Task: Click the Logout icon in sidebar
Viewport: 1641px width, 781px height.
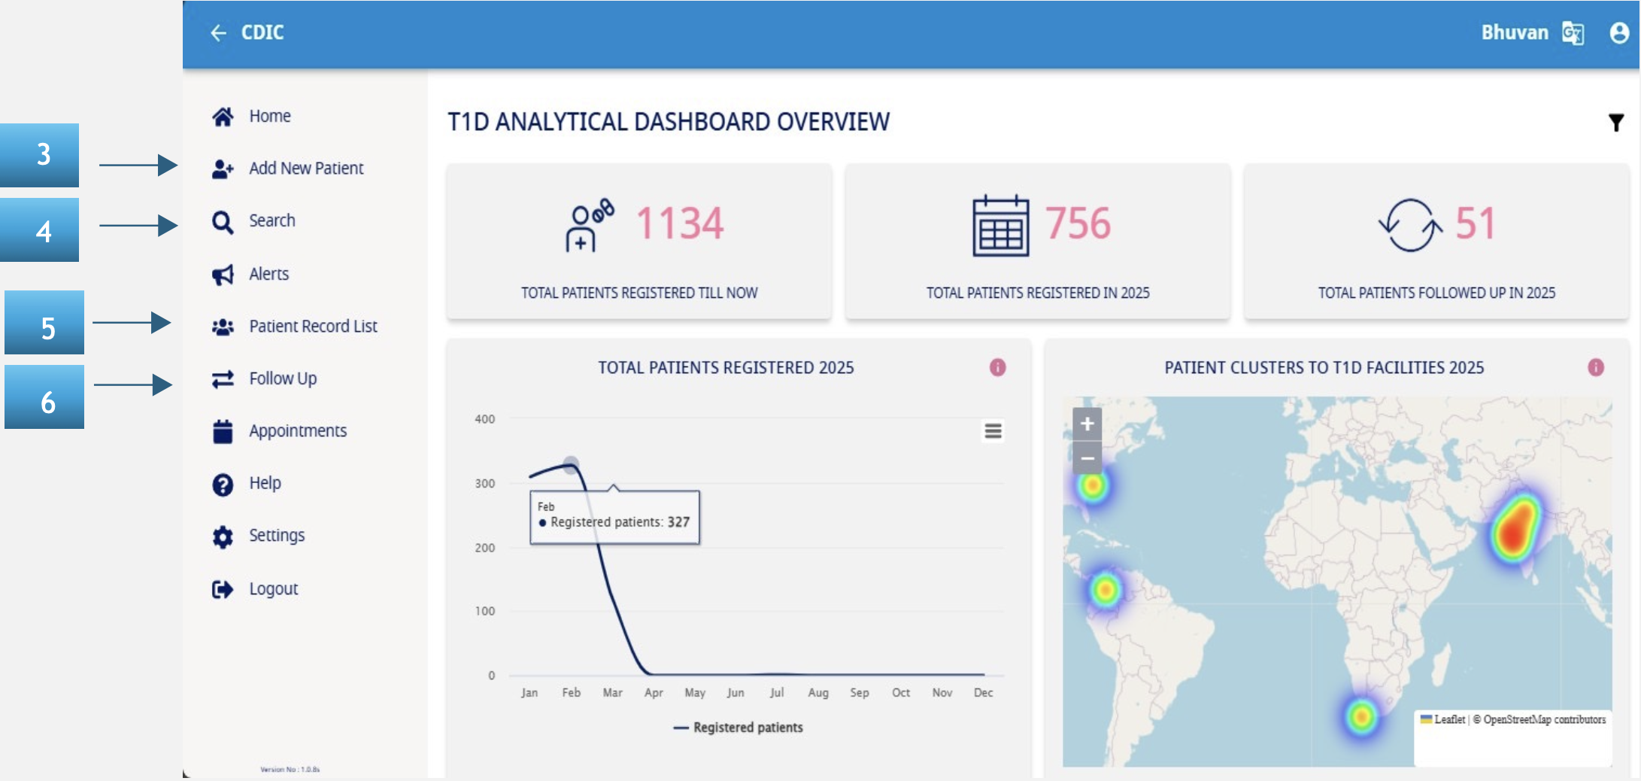Action: 223,589
